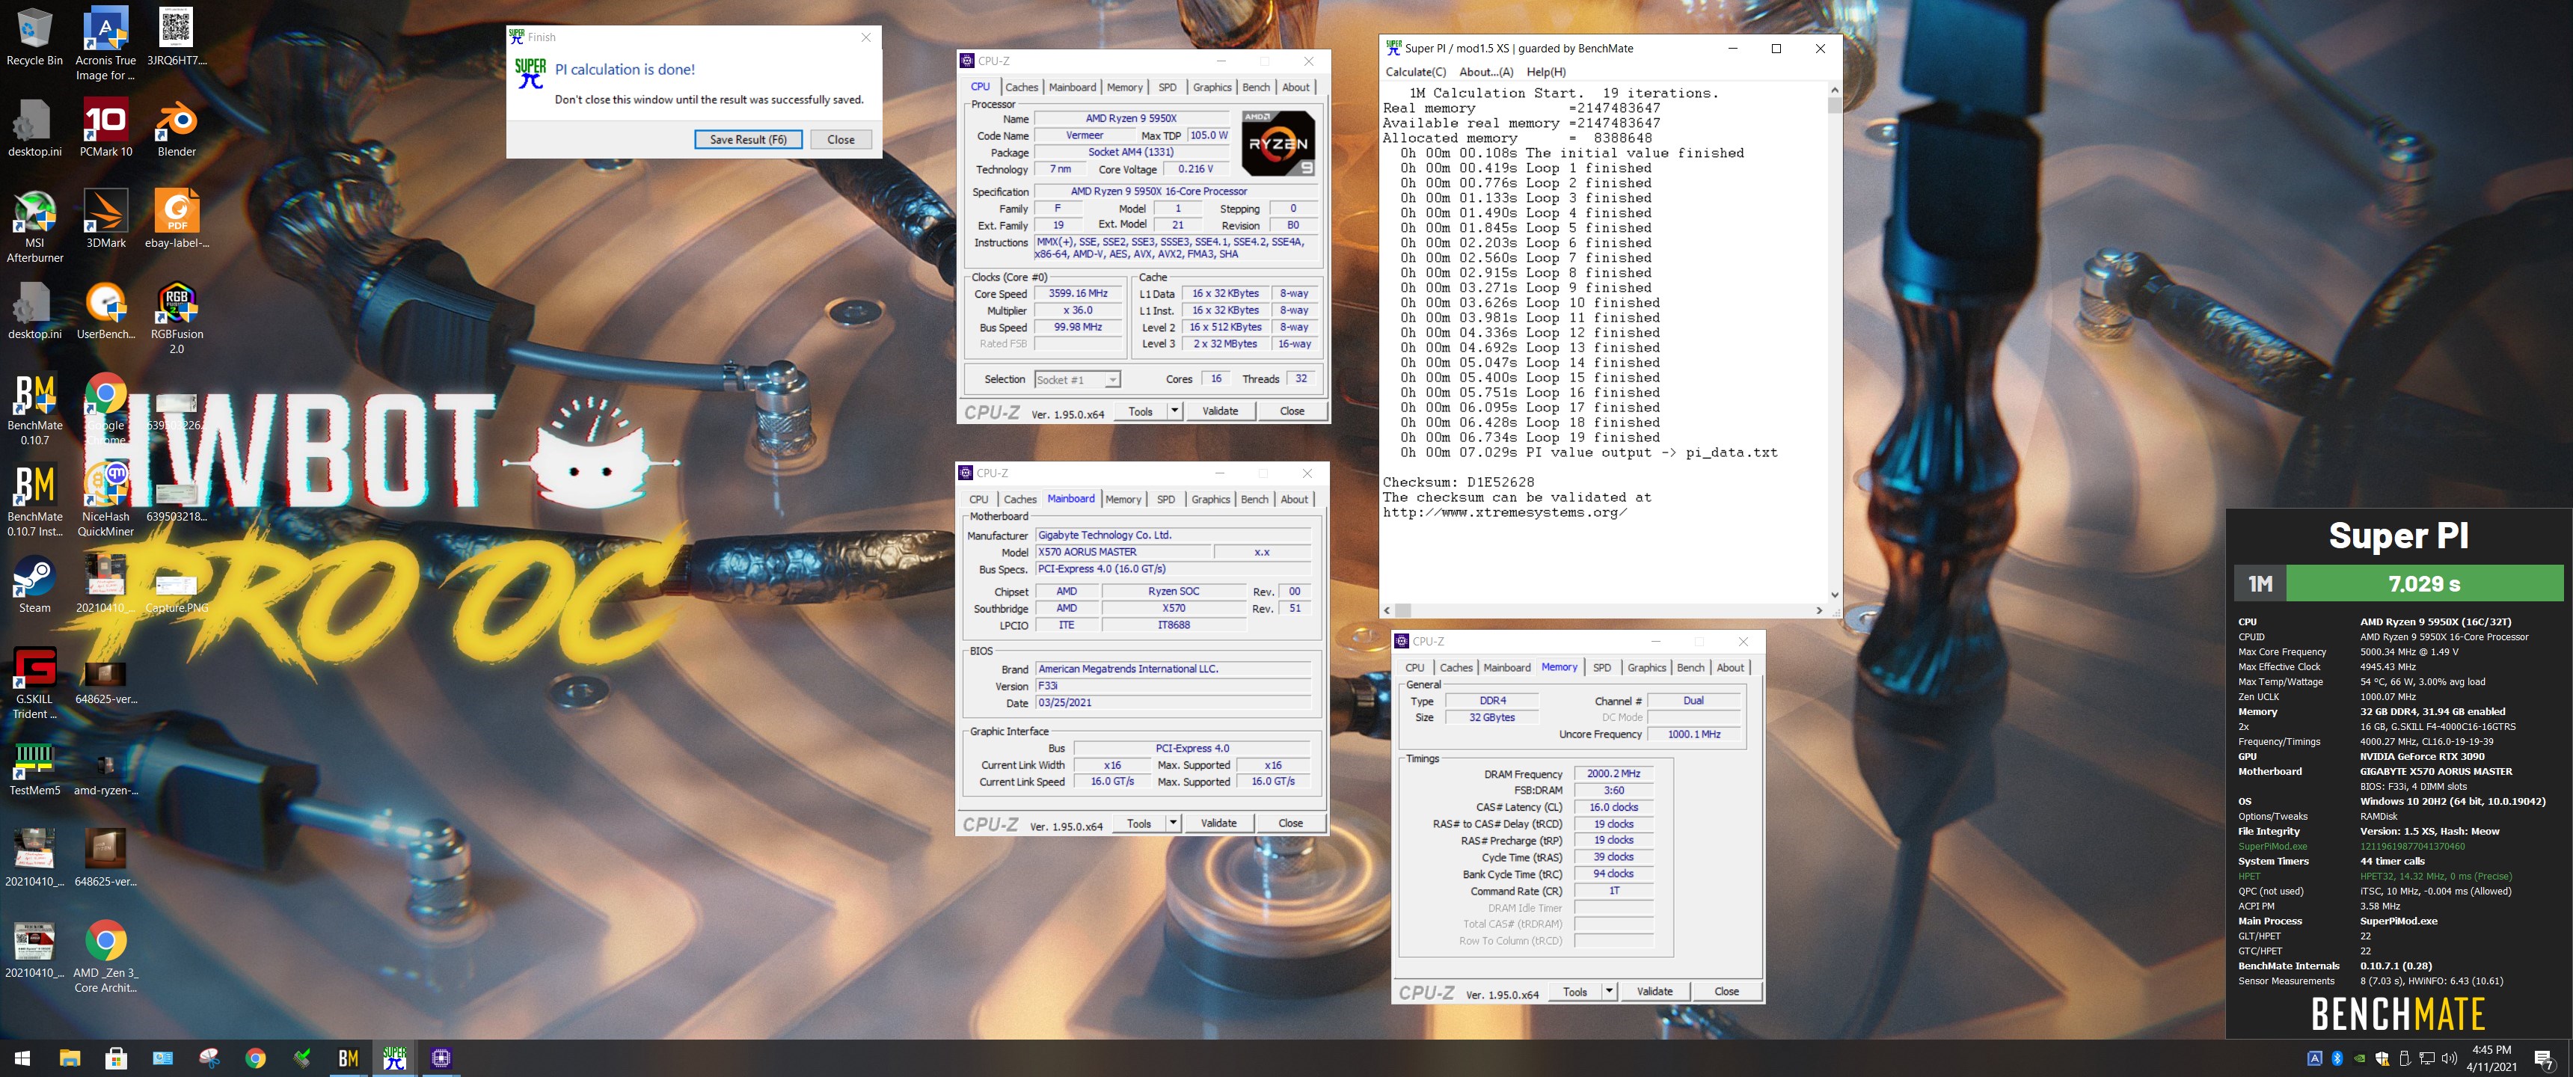This screenshot has width=2573, height=1077.
Task: Open Calculate(C) menu in Super PI
Action: [x=1415, y=72]
